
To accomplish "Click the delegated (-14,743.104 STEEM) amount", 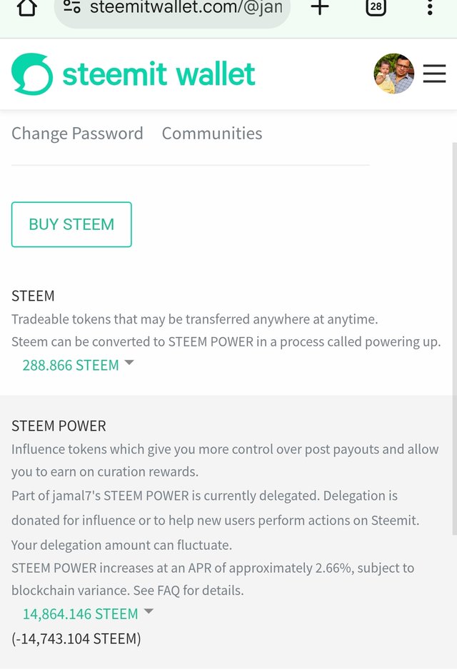I will pos(76,638).
